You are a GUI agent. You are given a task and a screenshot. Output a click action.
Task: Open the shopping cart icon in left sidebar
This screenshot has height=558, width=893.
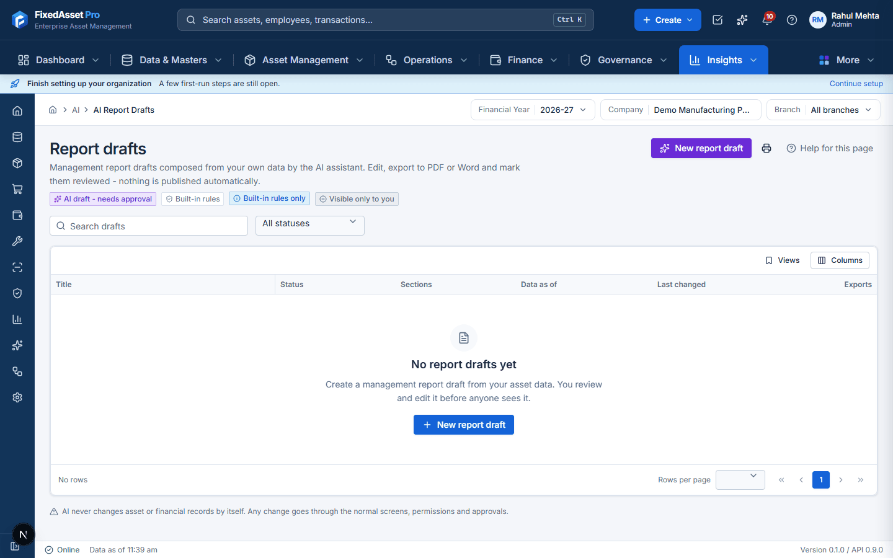pos(17,189)
